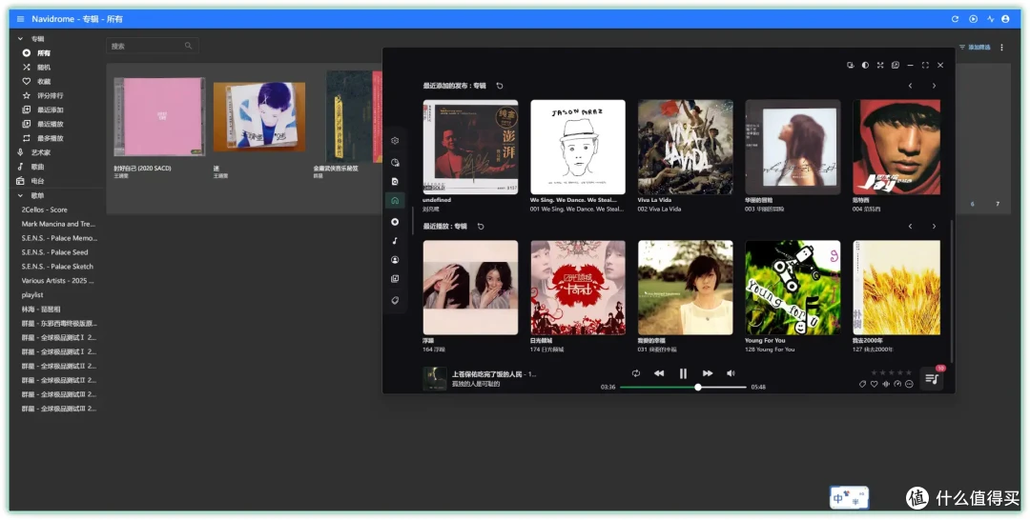Toggle the collapse-arrows icon in player title bar
This screenshot has height=520, width=1030.
coord(880,65)
